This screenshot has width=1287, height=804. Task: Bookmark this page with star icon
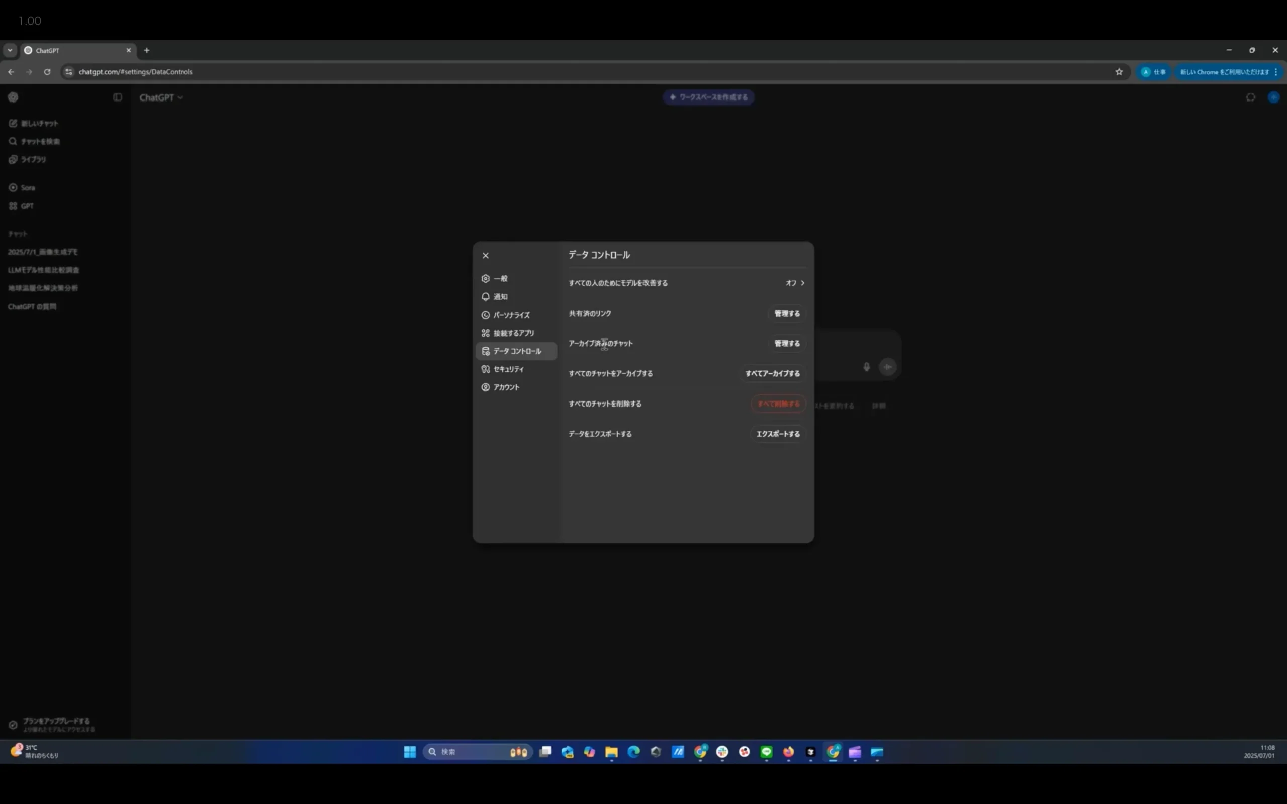(x=1119, y=72)
